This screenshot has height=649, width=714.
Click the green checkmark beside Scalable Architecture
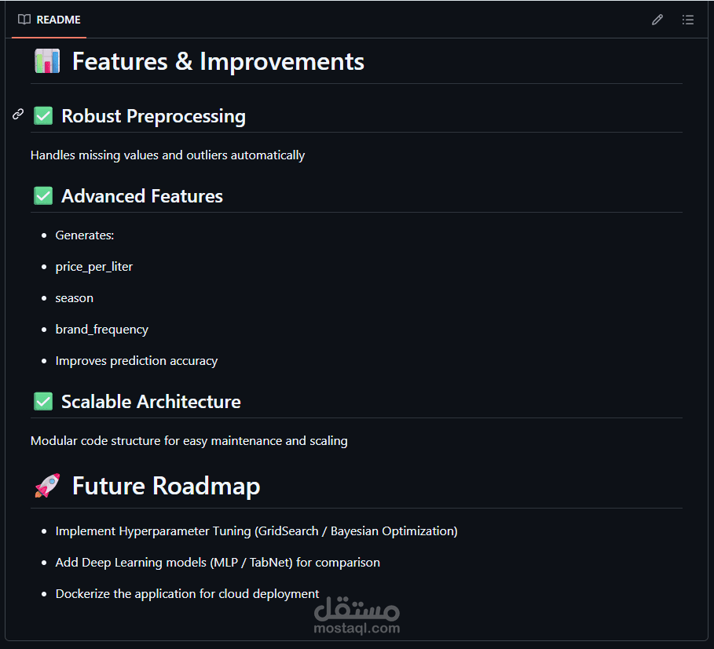pos(43,402)
